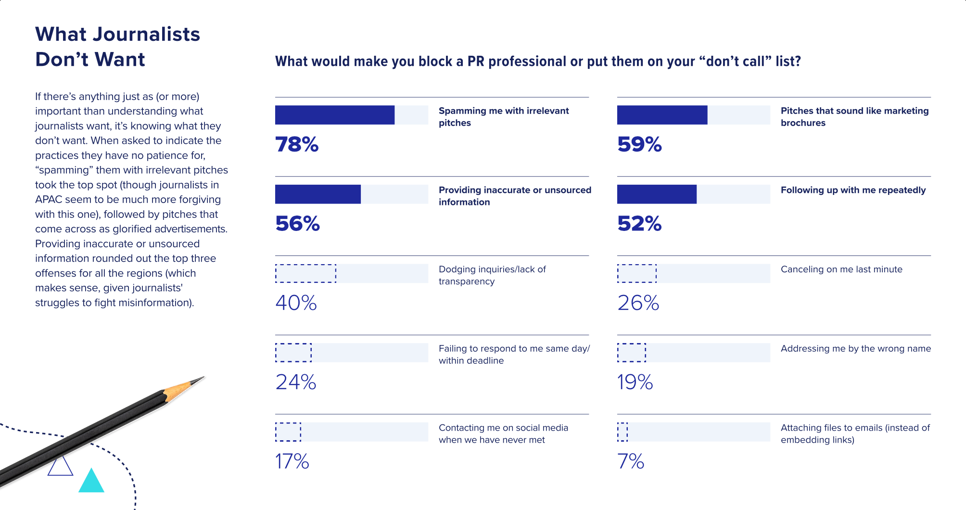Click the introductory paragraph about APAC journalists
The width and height of the screenshot is (966, 510).
(x=131, y=199)
